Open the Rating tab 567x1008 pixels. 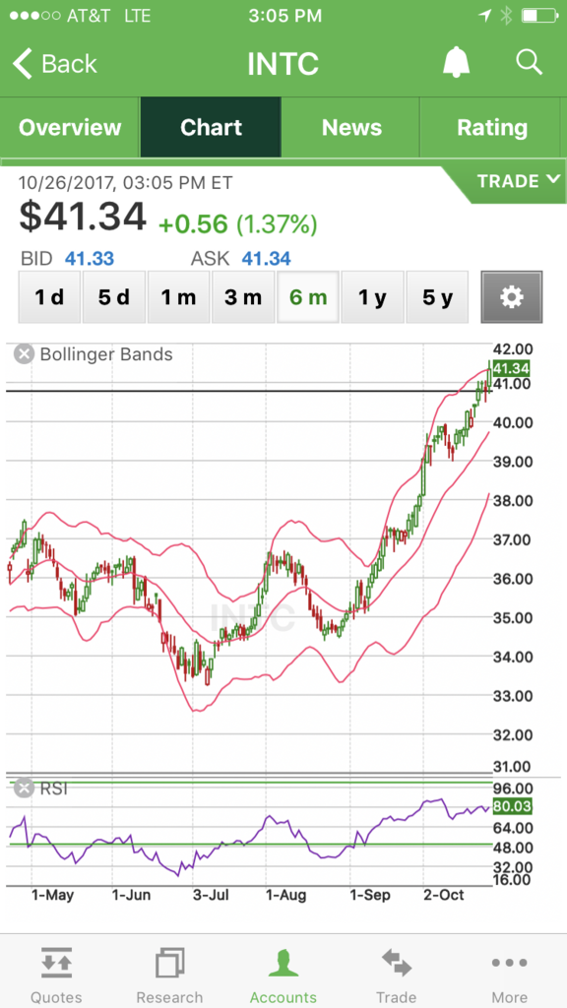pyautogui.click(x=492, y=127)
